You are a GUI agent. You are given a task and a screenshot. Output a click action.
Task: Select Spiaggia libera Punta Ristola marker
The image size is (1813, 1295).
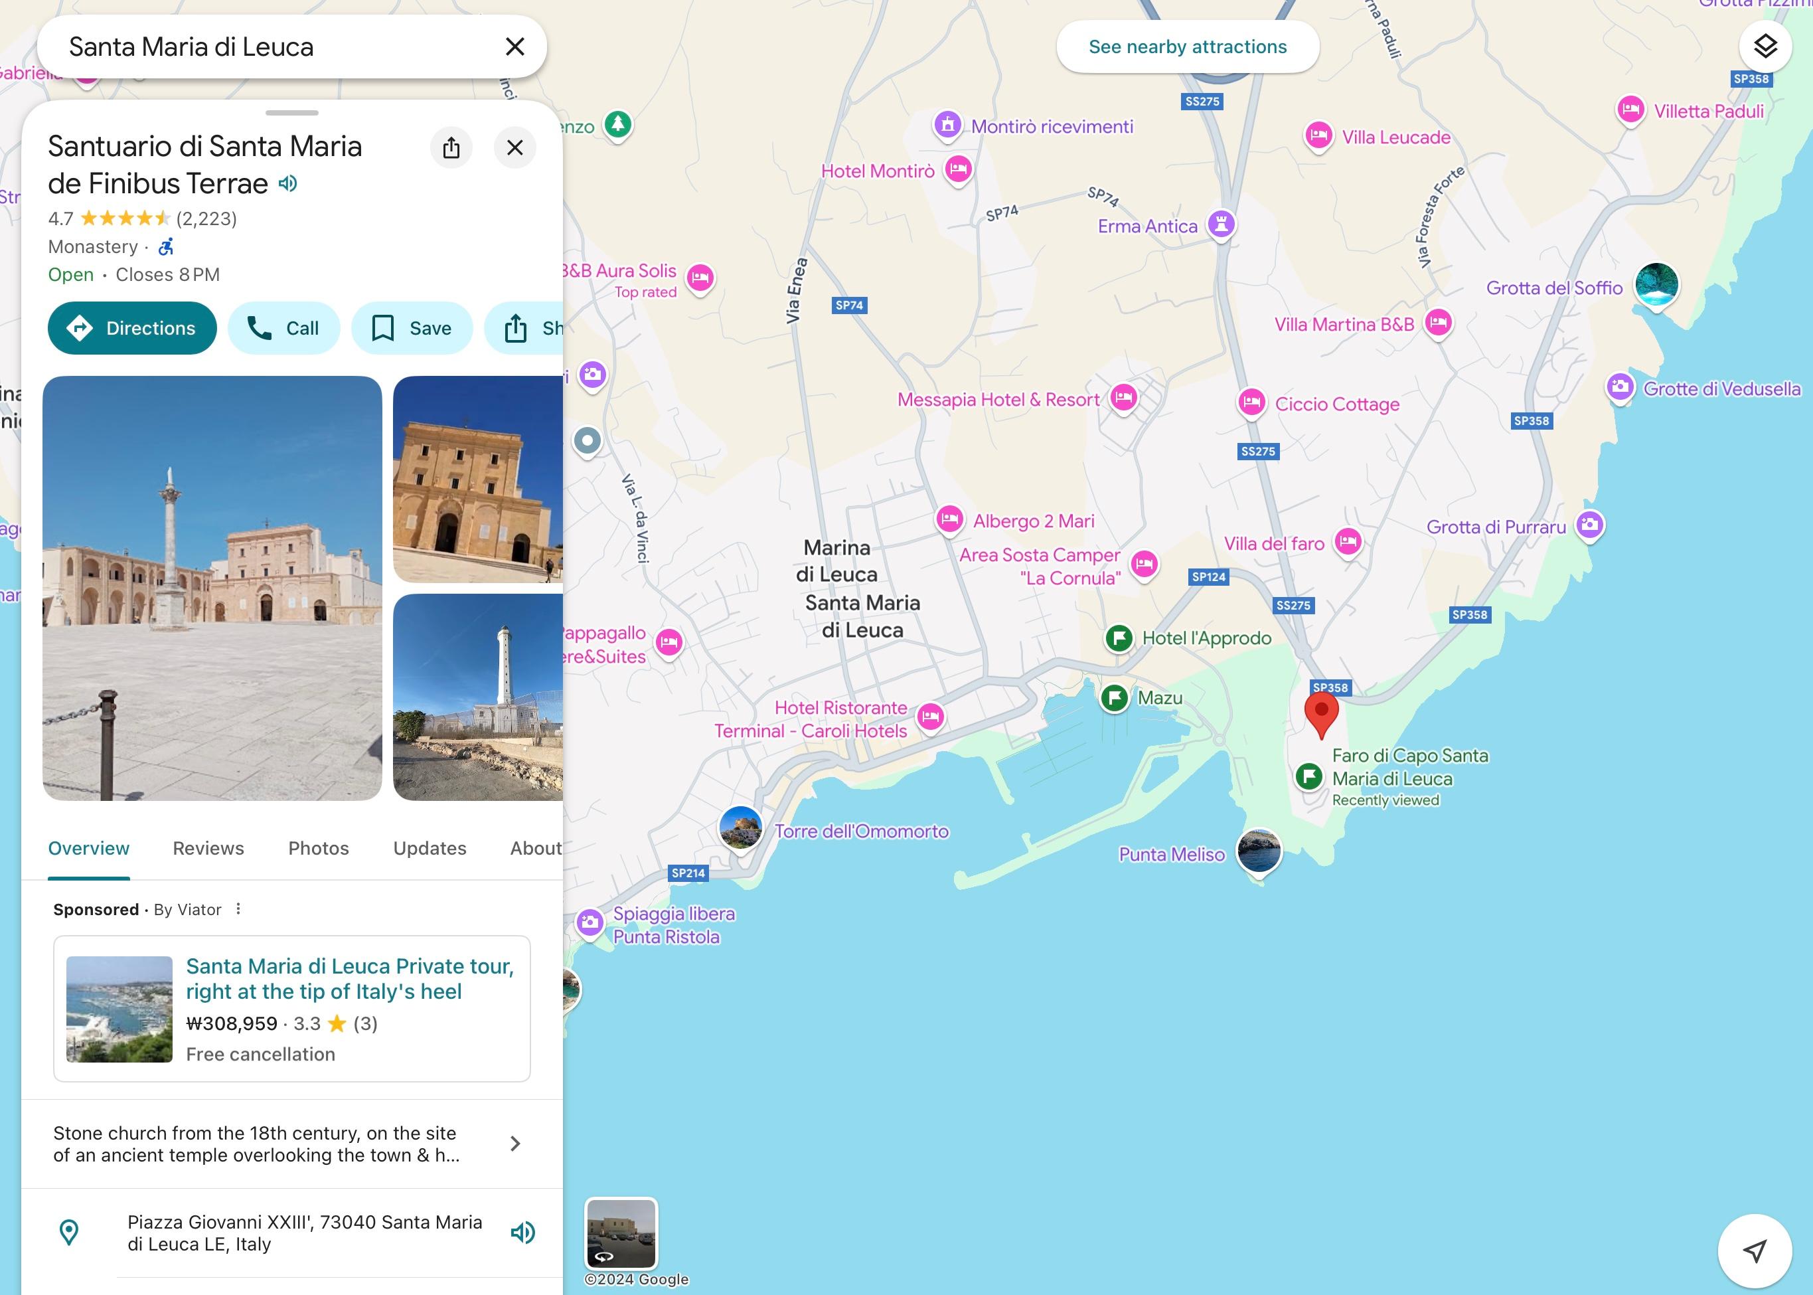coord(590,924)
